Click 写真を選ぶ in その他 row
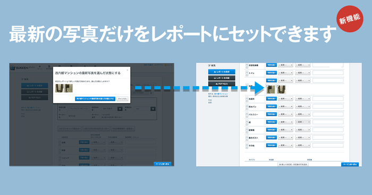This screenshot has width=372, height=195. 272,145
